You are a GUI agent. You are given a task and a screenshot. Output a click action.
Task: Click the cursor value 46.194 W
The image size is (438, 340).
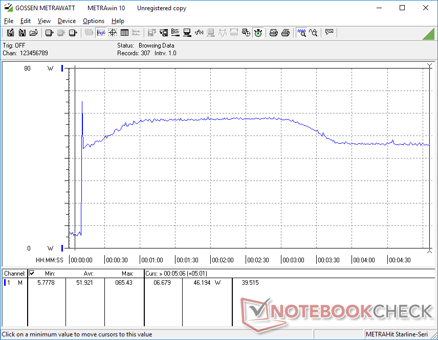207,283
